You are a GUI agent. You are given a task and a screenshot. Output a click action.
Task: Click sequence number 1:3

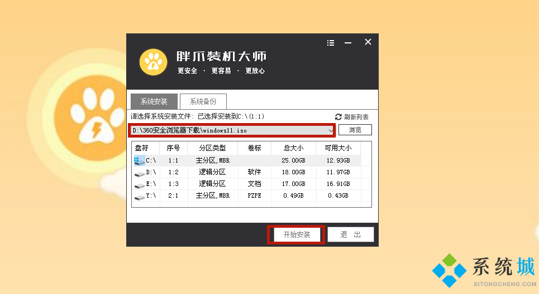click(x=173, y=184)
